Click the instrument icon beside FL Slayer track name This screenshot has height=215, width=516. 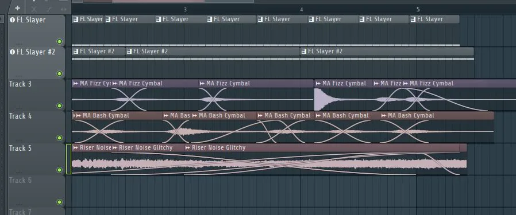13,19
